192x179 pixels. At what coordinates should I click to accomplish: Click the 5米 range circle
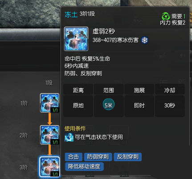[x=109, y=105]
